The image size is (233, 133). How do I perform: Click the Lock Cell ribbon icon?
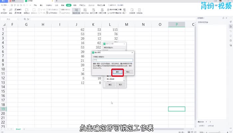click(x=76, y=10)
